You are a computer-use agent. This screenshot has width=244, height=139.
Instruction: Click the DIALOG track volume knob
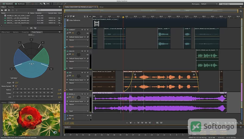point(70,54)
